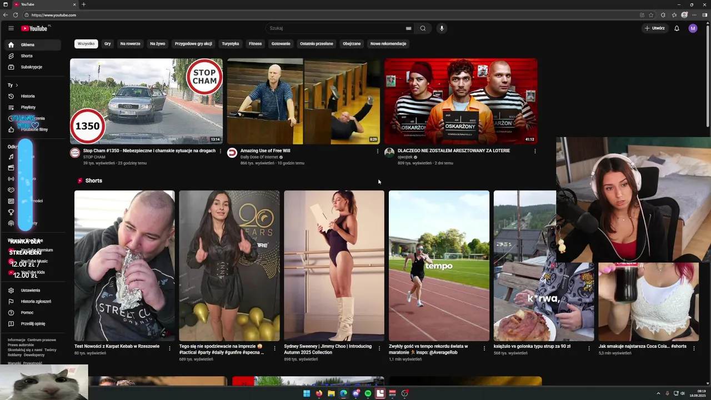Open the Amazing Use of Free Will thumbnail
This screenshot has height=400, width=711.
pyautogui.click(x=303, y=101)
